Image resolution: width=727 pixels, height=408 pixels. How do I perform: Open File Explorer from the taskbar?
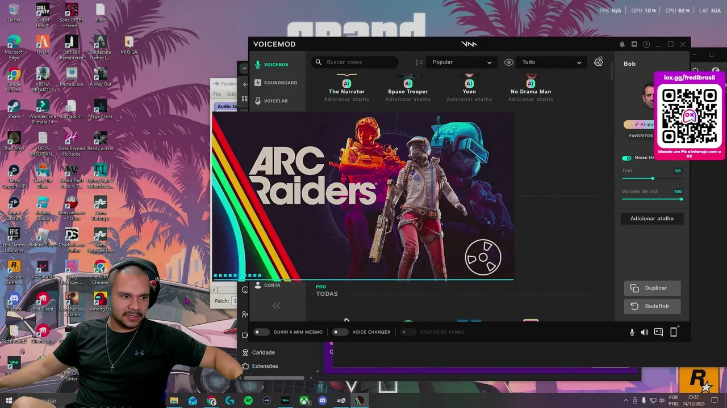174,401
